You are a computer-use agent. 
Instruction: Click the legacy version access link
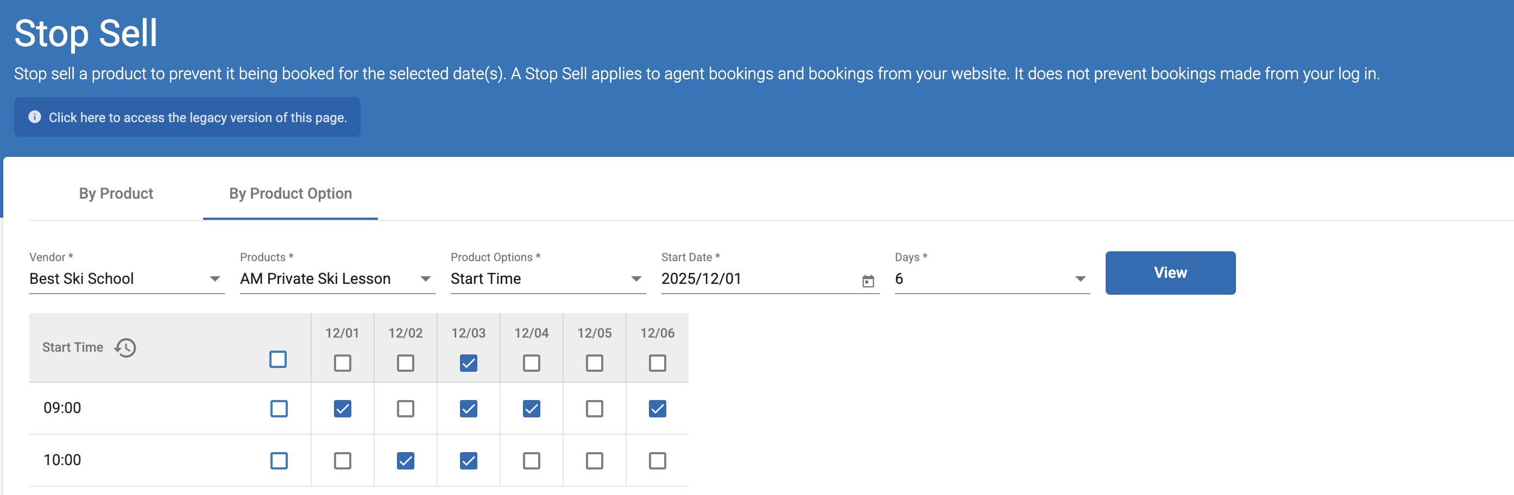(x=198, y=117)
